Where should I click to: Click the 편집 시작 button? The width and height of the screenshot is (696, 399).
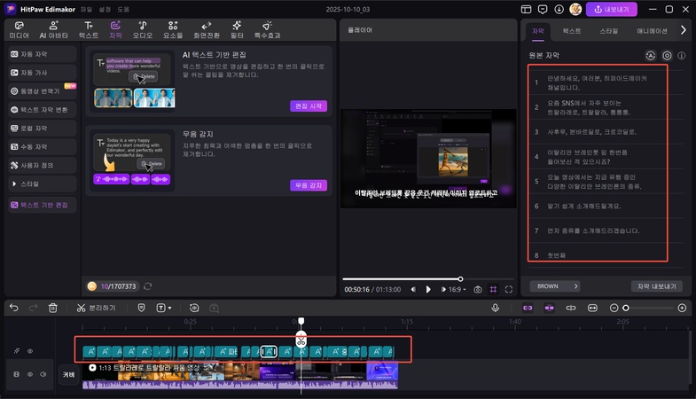tap(308, 106)
